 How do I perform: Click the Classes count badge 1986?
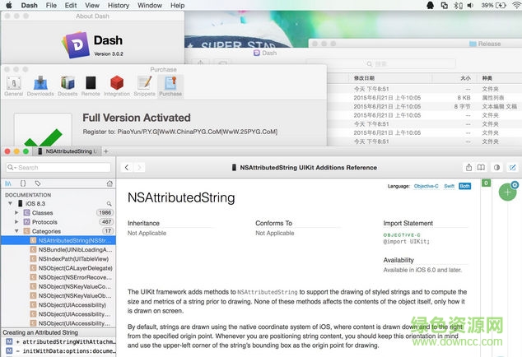(x=105, y=212)
